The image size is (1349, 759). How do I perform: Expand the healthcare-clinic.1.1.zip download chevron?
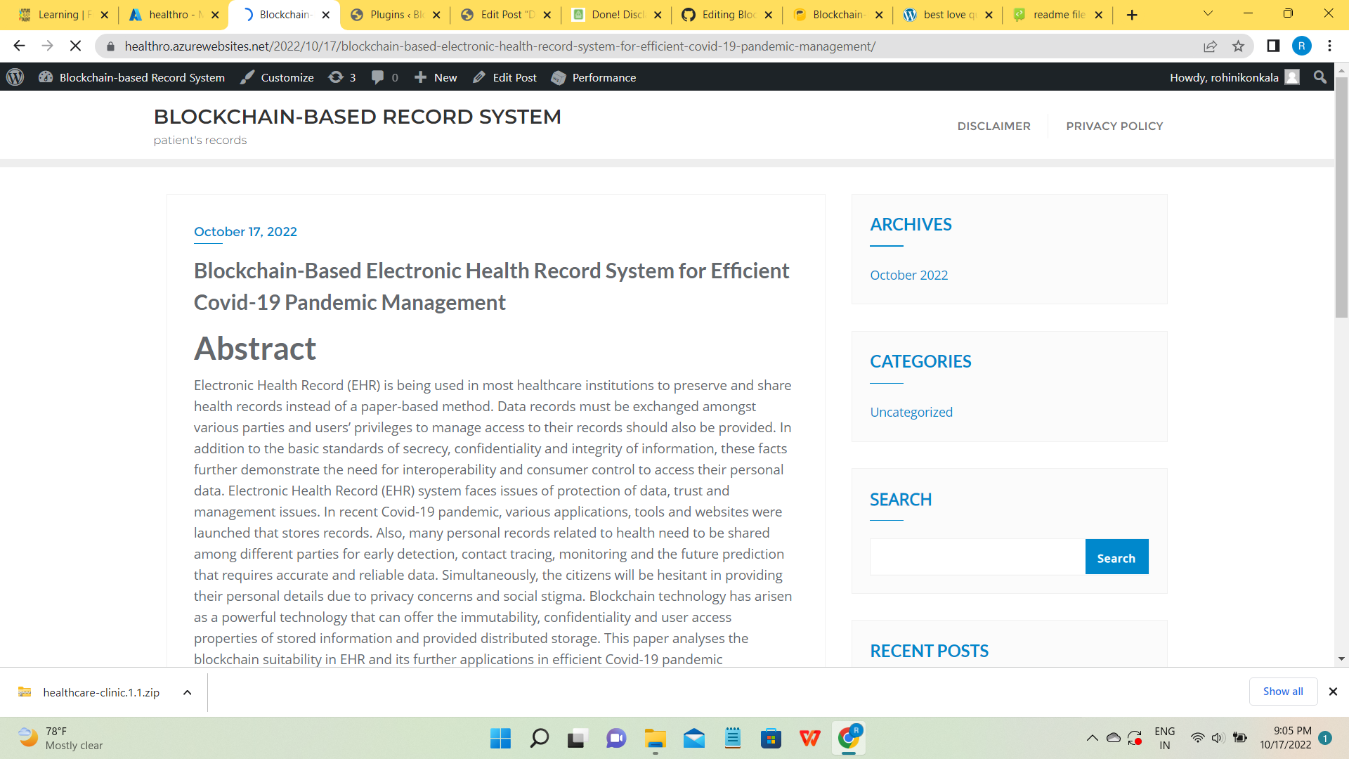[x=187, y=692]
